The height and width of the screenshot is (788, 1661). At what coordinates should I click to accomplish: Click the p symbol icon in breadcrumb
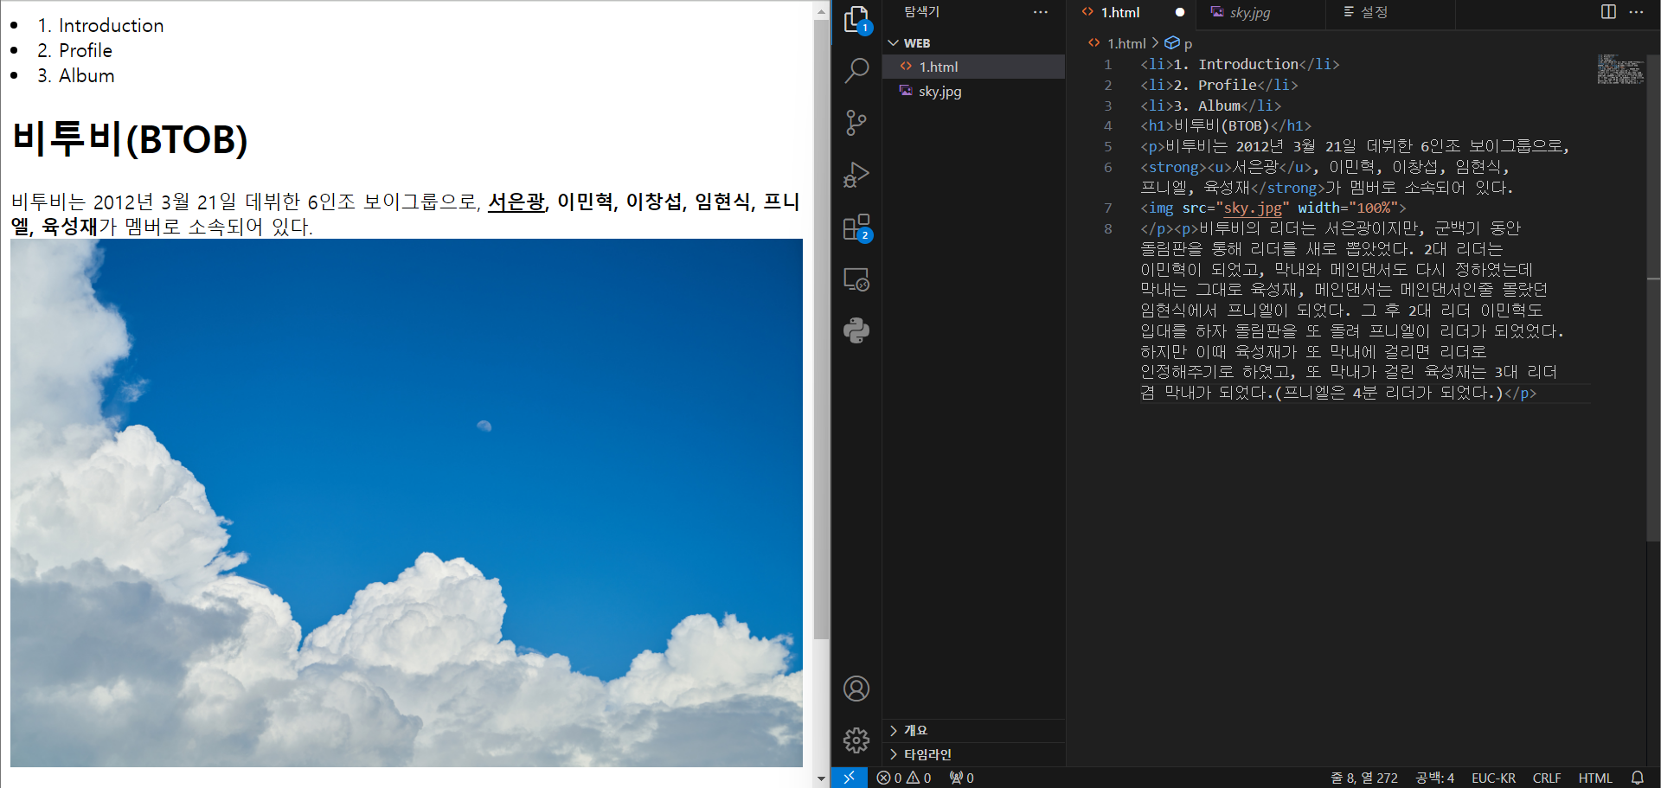pos(1172,42)
